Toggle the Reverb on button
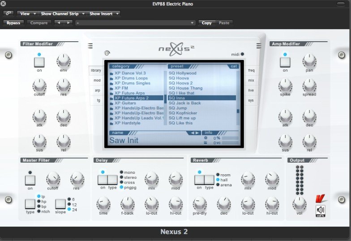Image resolution: width=351 pixels, height=241 pixels. pos(199,180)
